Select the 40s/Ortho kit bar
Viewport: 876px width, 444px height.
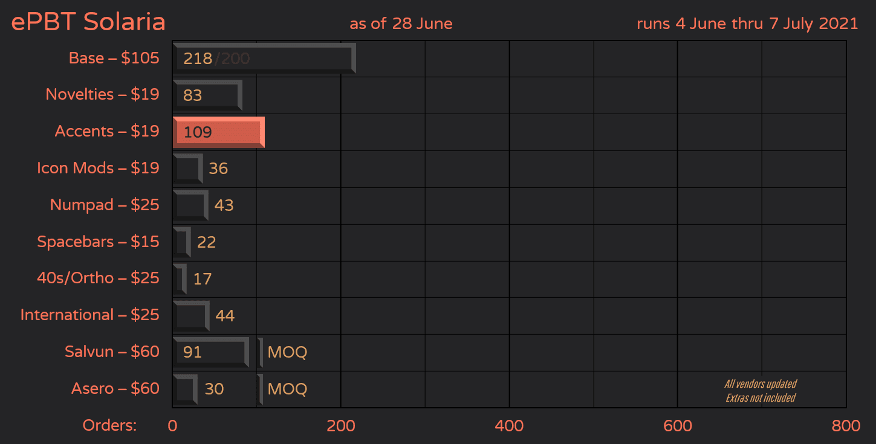point(178,278)
